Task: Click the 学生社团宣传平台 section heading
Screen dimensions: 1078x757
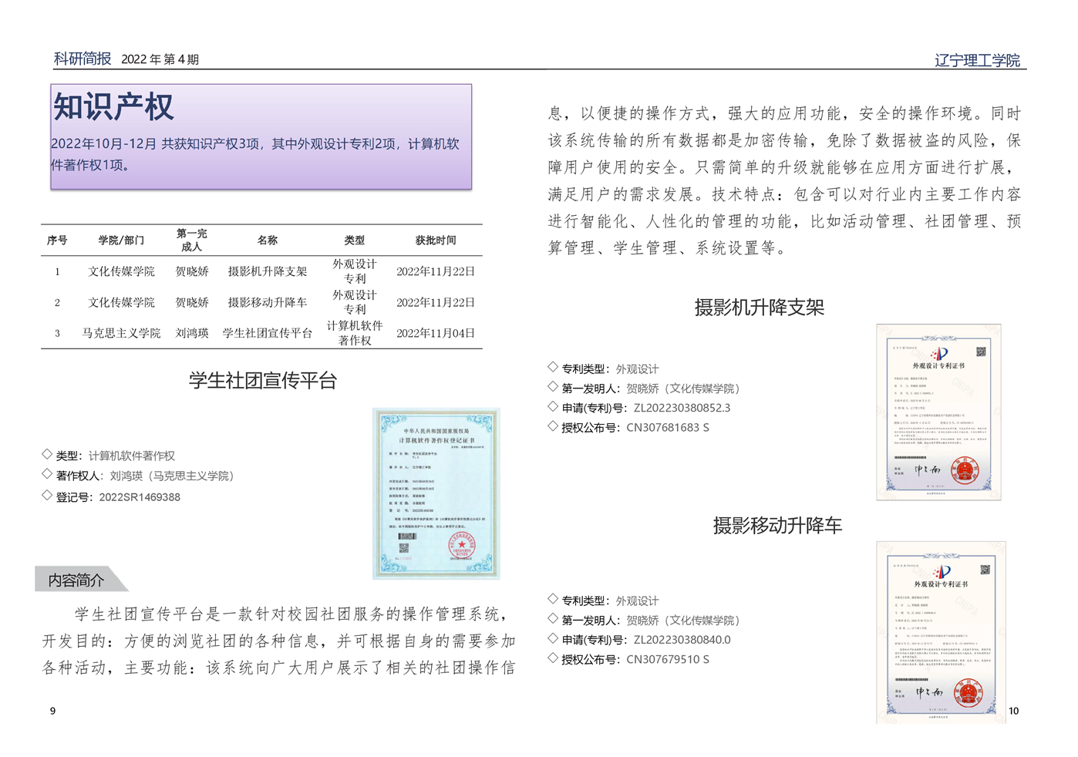Action: [x=263, y=380]
